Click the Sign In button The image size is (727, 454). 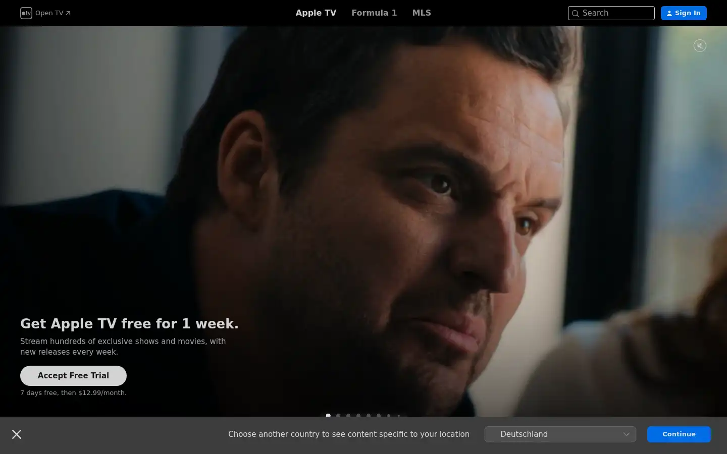coord(684,13)
